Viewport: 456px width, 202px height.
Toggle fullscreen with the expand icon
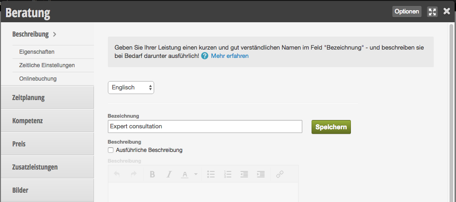(x=432, y=12)
